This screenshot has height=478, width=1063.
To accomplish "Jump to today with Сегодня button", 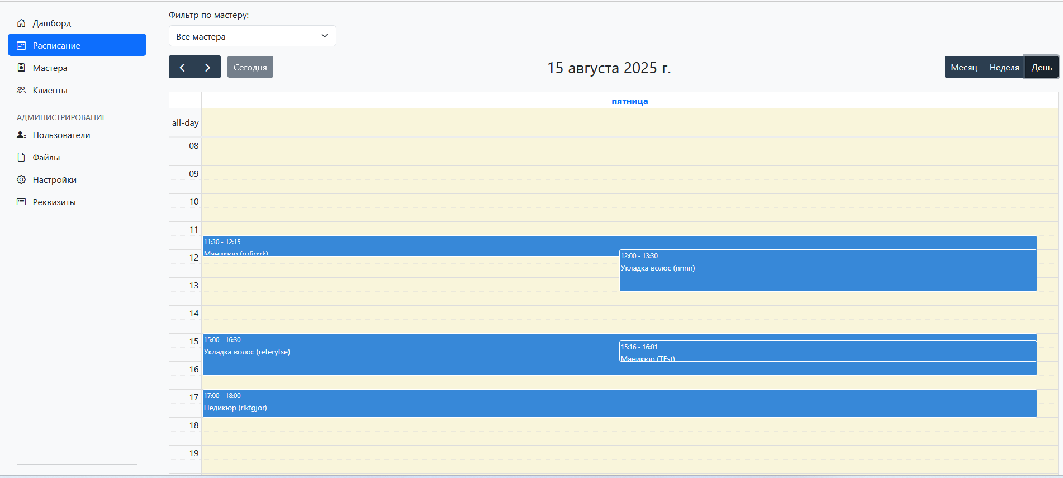I will (x=250, y=67).
